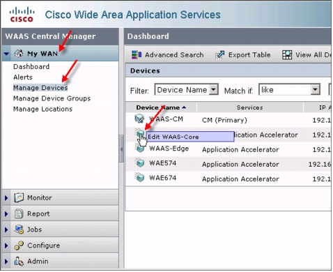Click the Monitor panel icon

click(x=19, y=198)
